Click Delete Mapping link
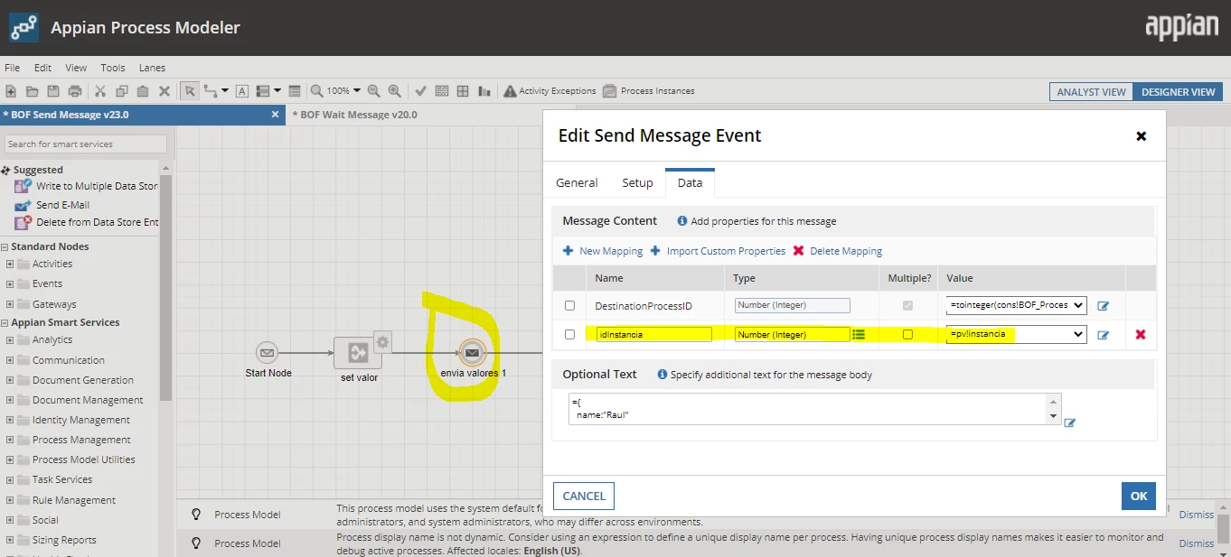The width and height of the screenshot is (1231, 557). pyautogui.click(x=838, y=251)
